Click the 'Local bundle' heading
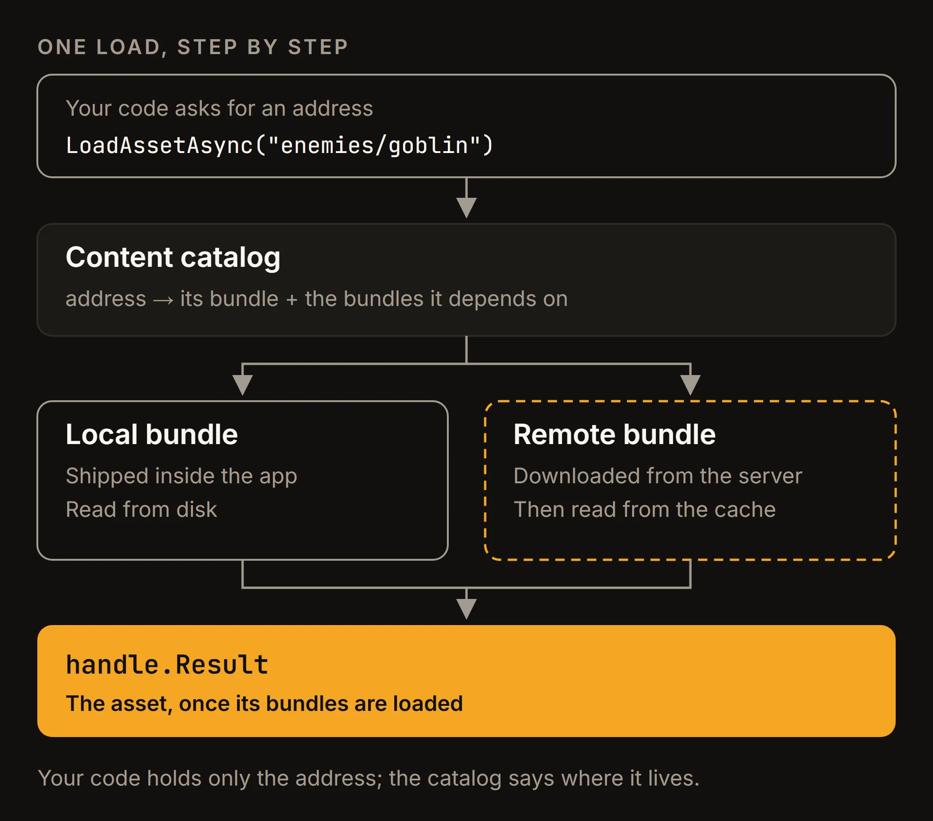933x821 pixels. 152,434
